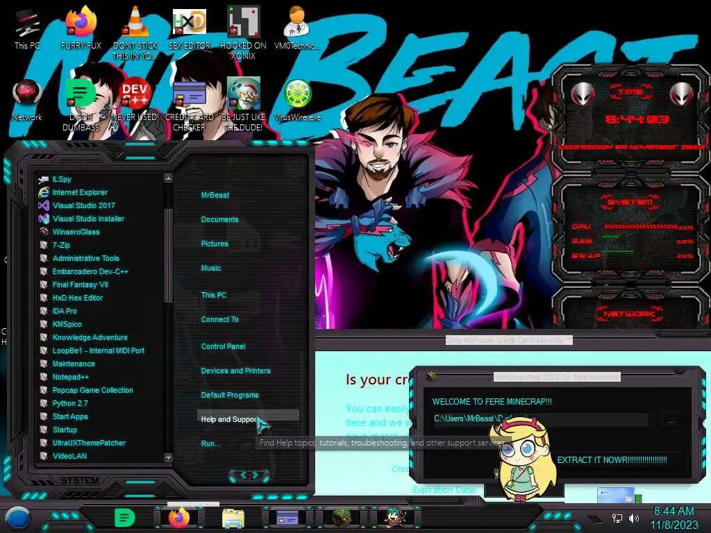
Task: Open Pictures from start menu
Action: (215, 244)
